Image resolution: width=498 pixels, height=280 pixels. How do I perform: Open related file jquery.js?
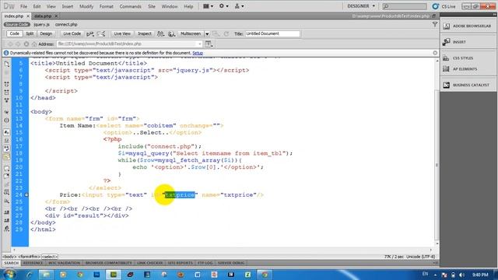tap(41, 24)
